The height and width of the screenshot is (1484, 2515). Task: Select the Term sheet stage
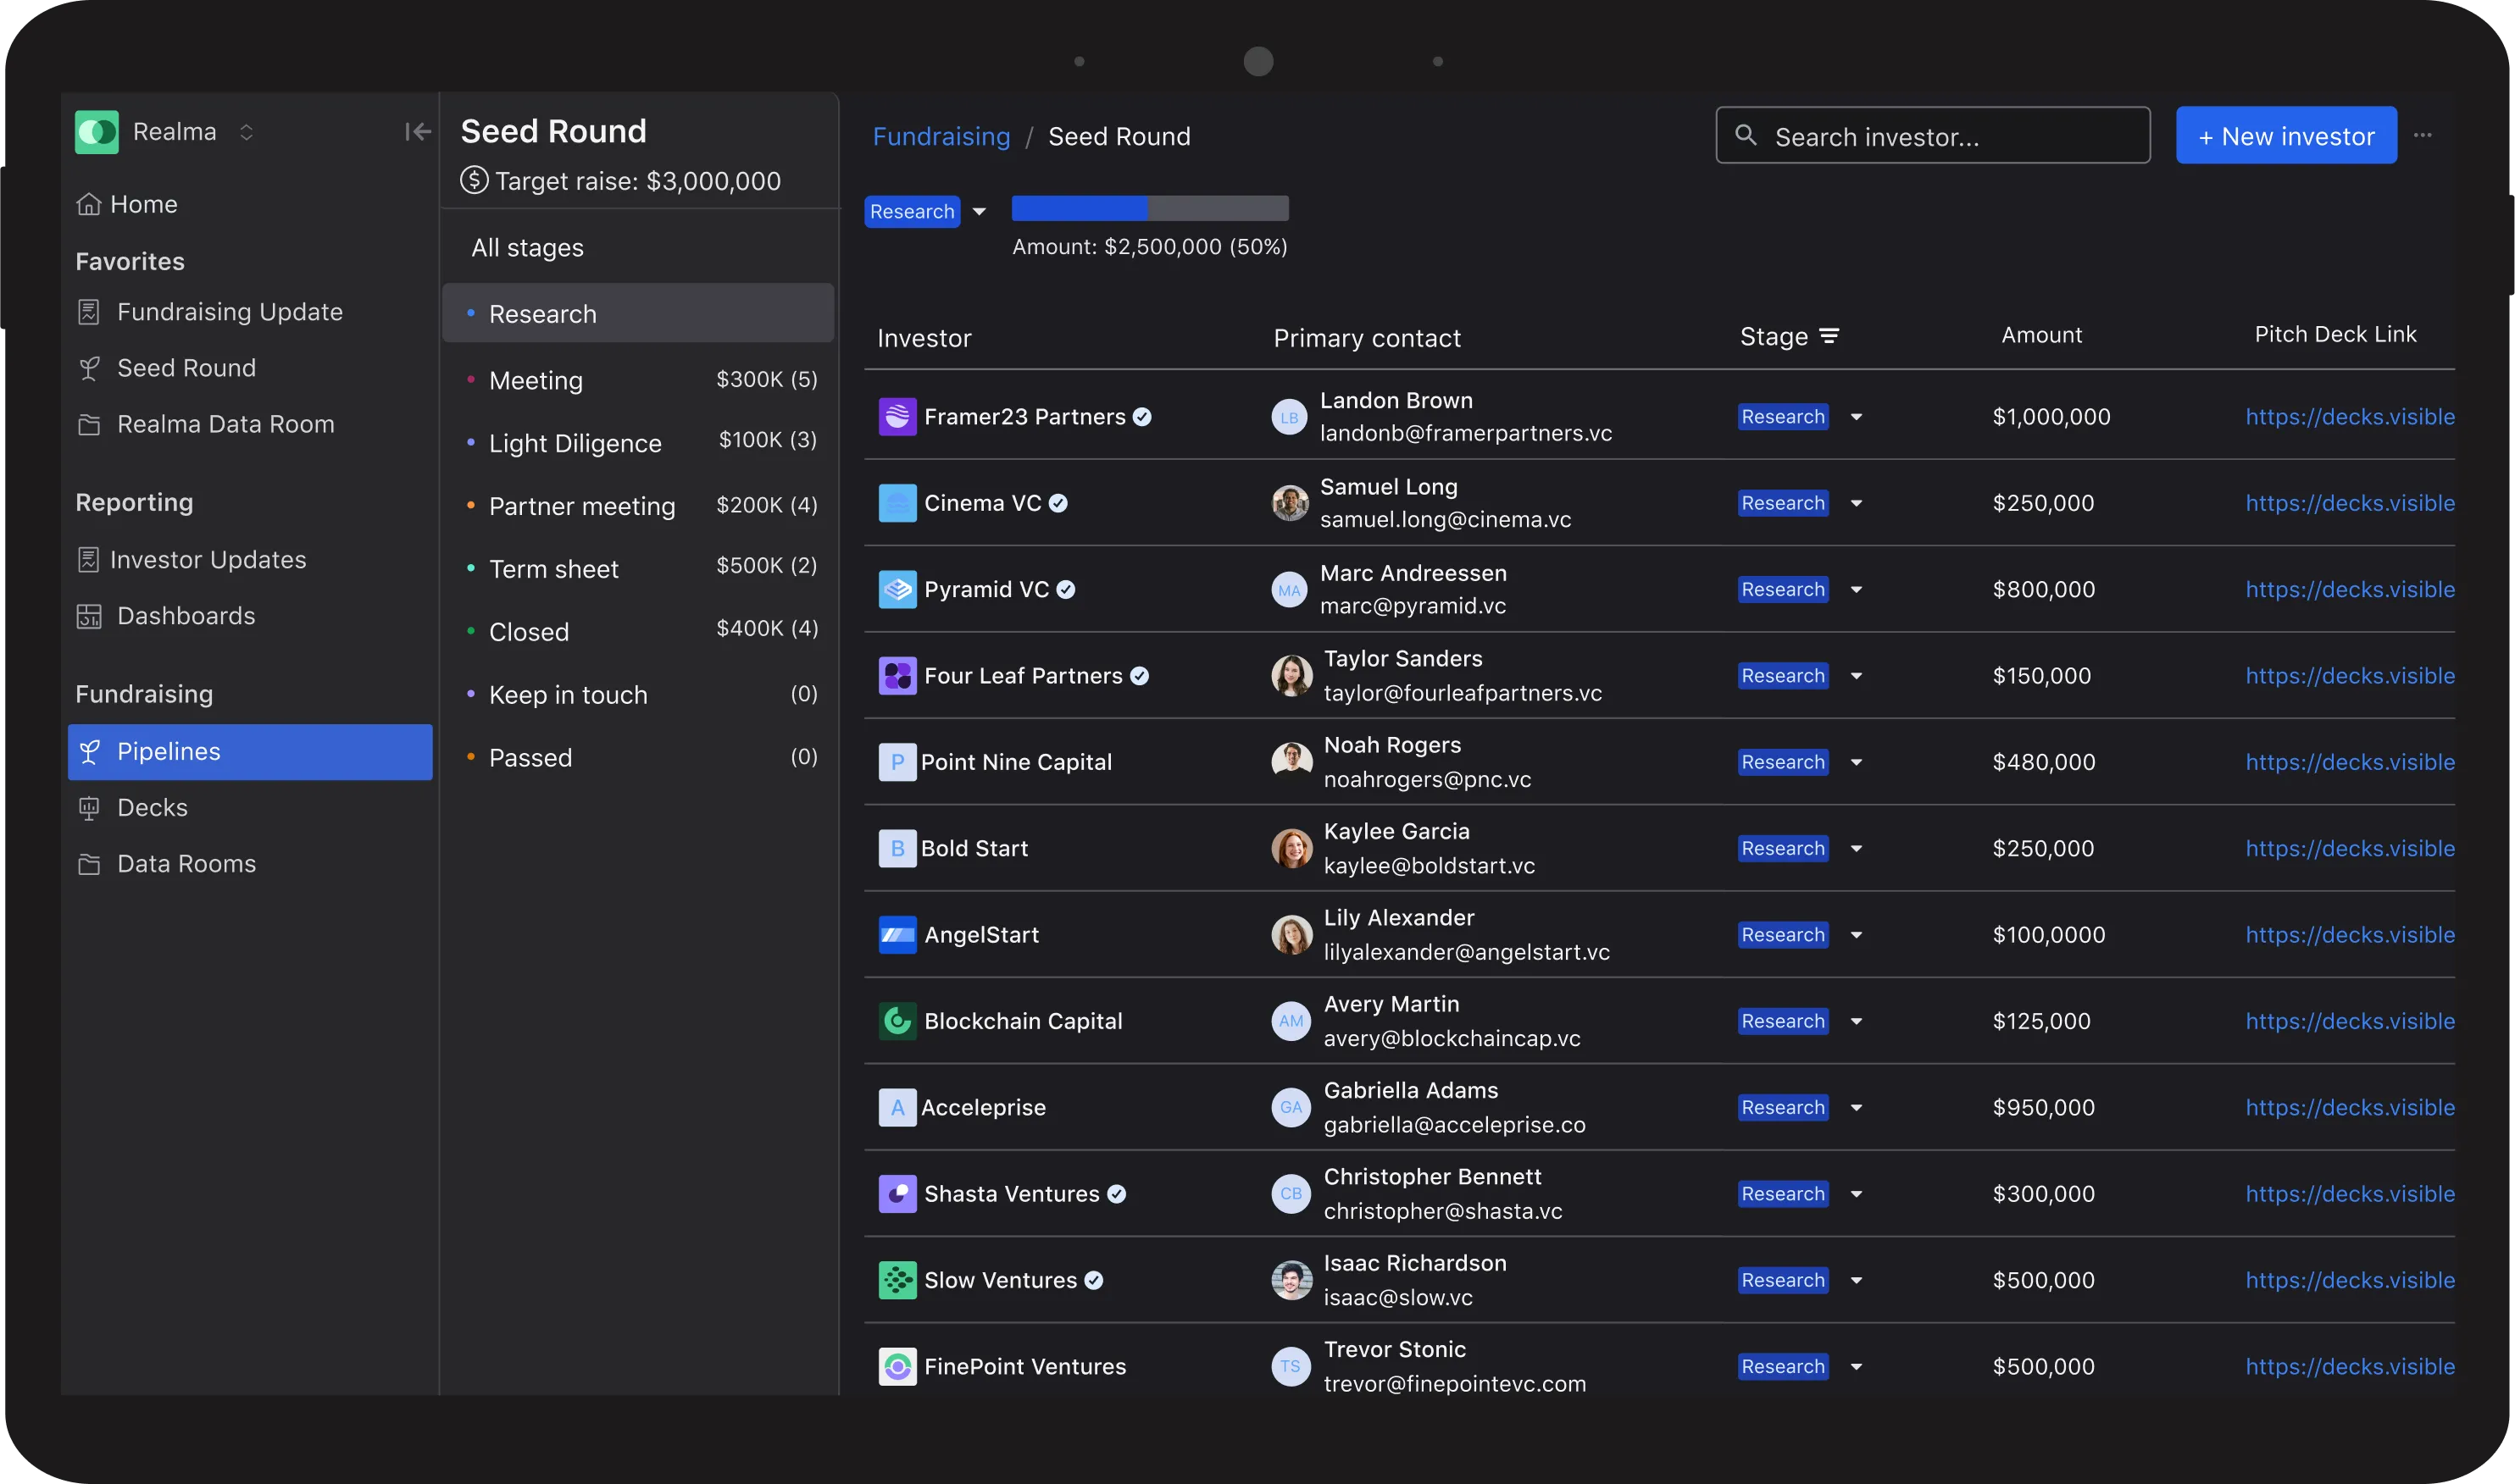tap(553, 569)
